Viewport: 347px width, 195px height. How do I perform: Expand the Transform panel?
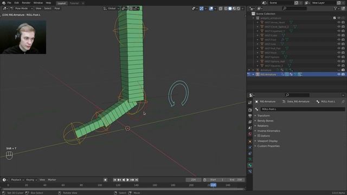[x=264, y=115]
